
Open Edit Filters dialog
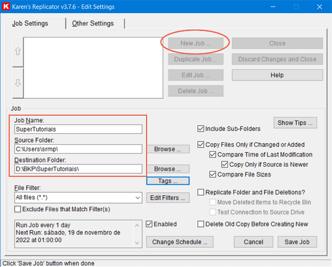click(168, 198)
